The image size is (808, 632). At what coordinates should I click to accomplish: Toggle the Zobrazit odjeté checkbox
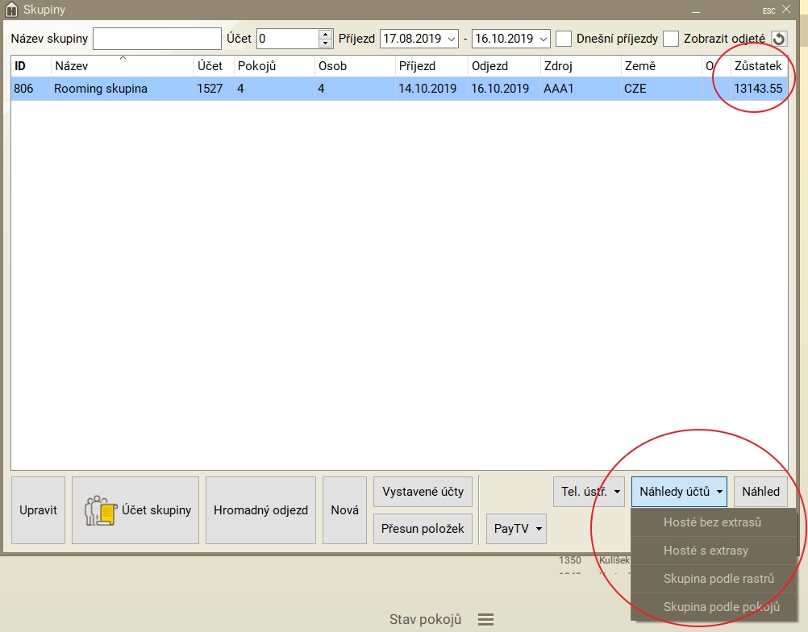(671, 39)
